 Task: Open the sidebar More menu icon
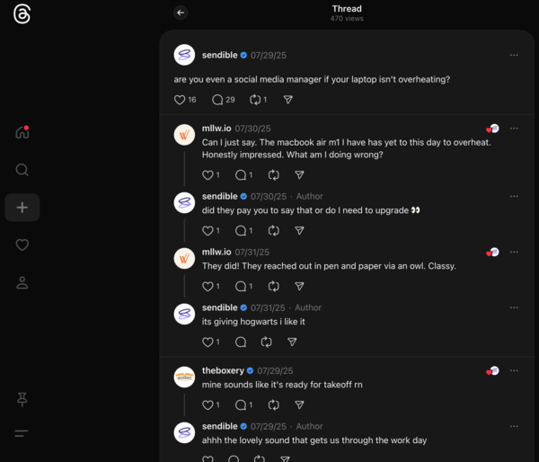point(22,433)
